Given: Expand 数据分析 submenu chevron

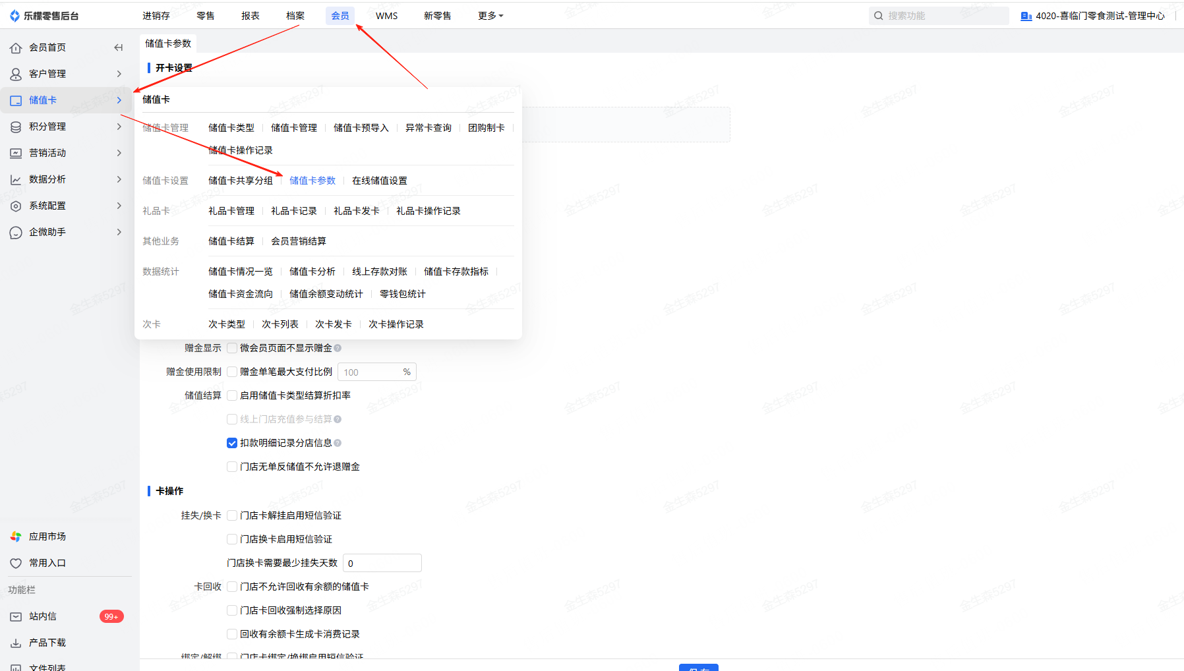Looking at the screenshot, I should [119, 179].
